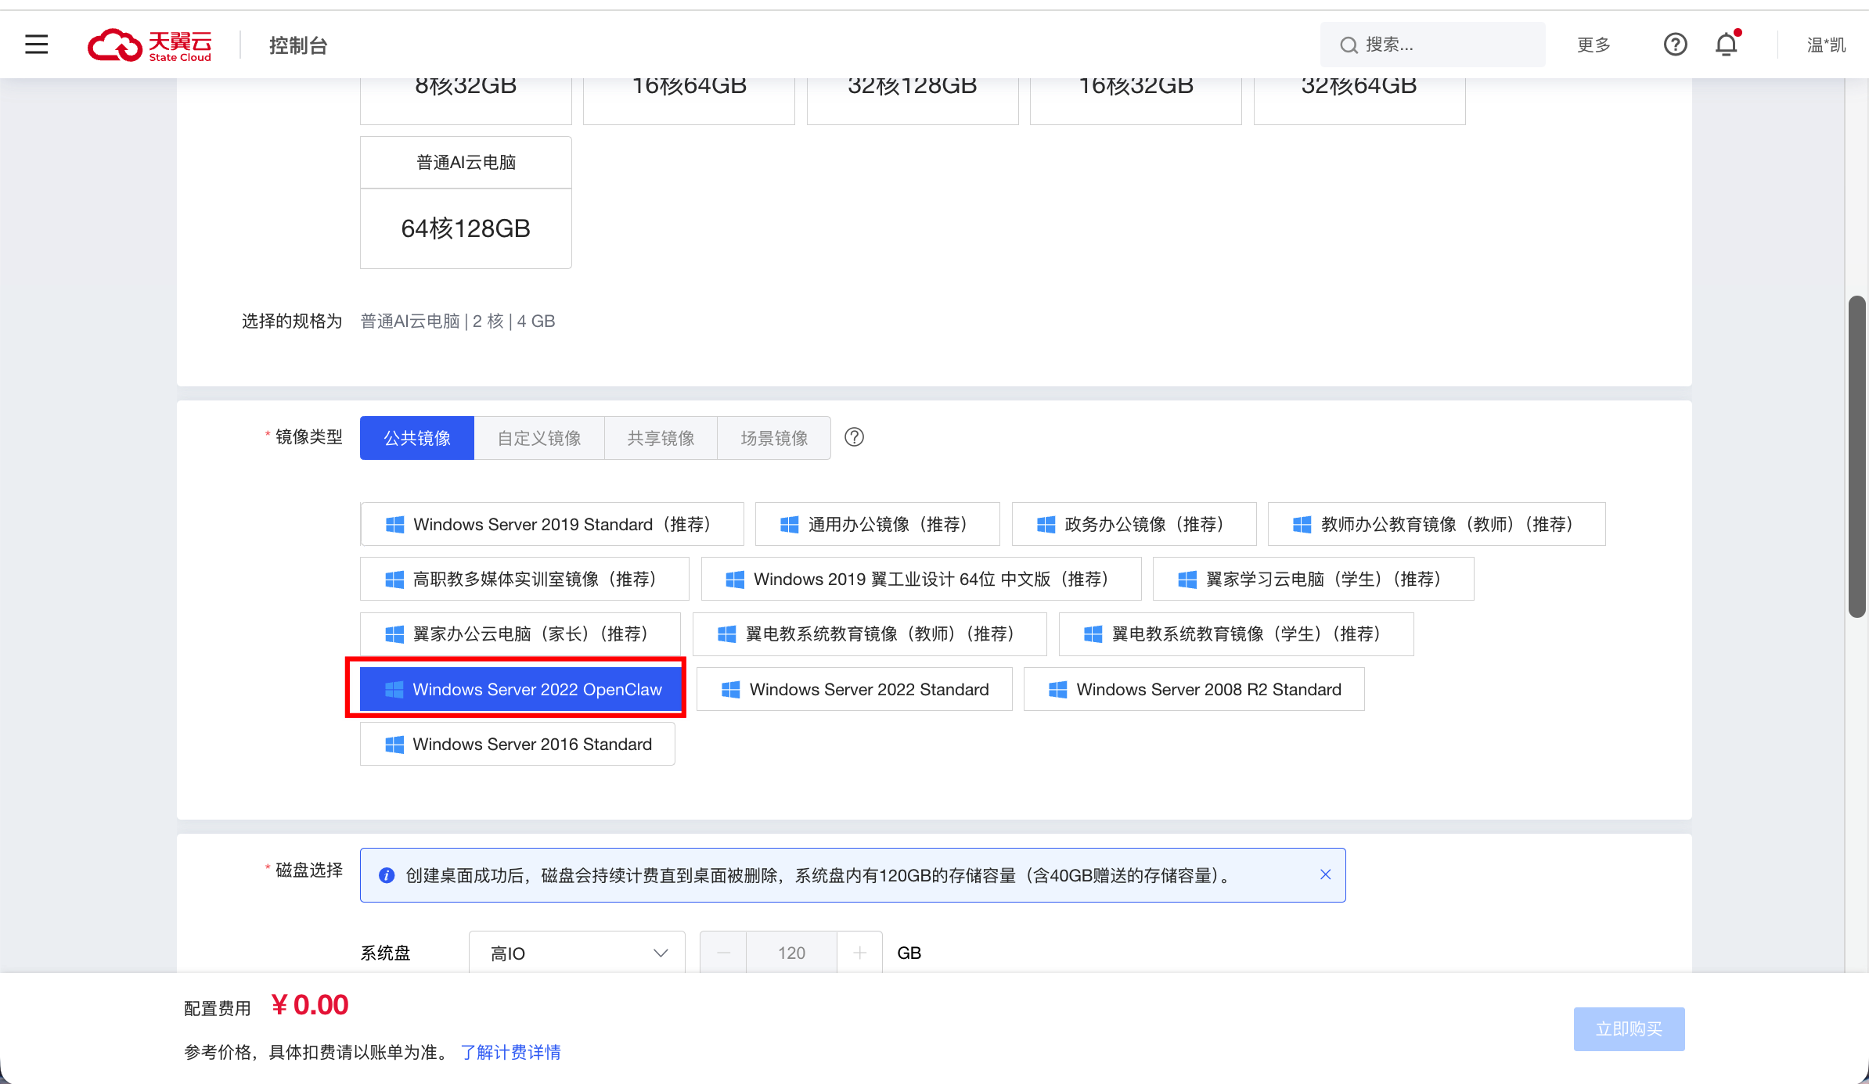
Task: Switch to the 场景镜像 tab
Action: point(773,438)
